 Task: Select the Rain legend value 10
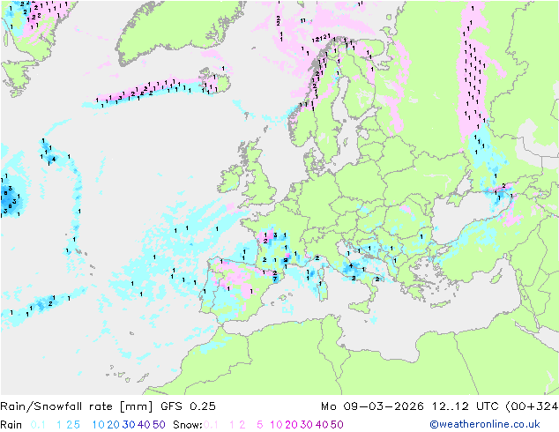point(99,425)
